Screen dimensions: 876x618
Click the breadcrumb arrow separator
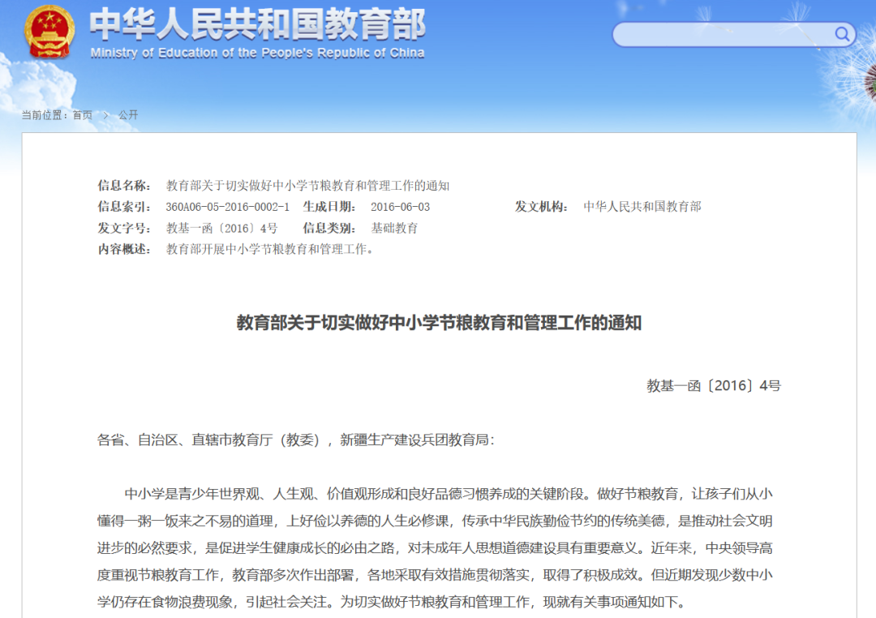coord(105,115)
